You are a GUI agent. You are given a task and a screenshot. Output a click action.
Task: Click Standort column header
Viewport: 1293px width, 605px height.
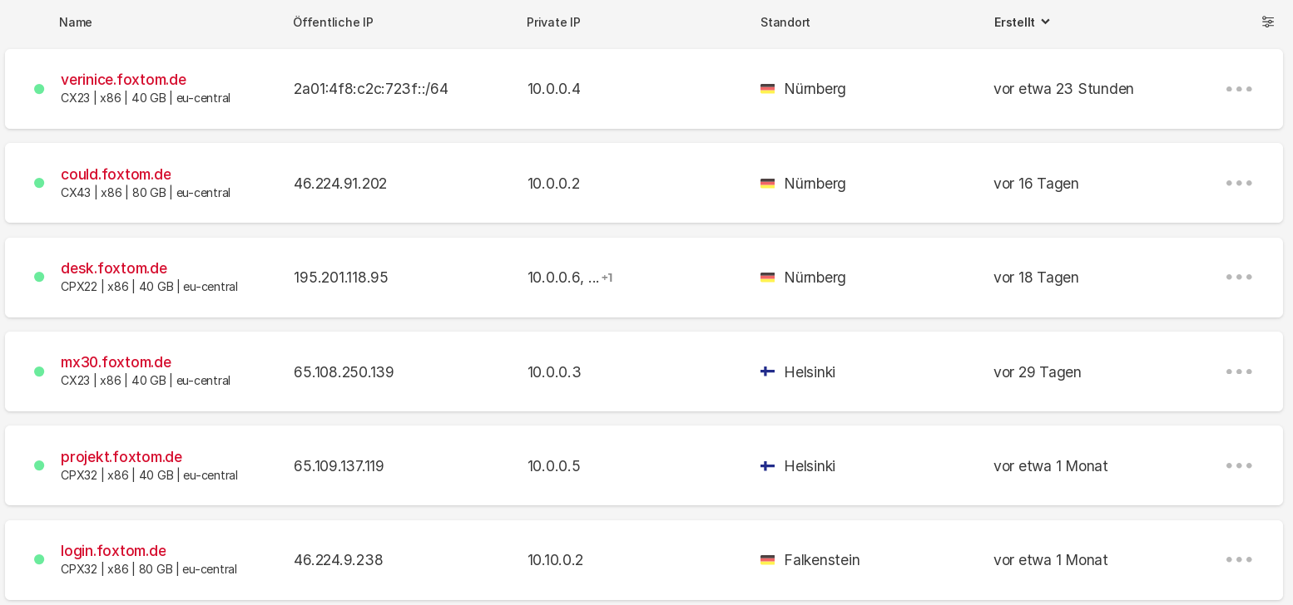tap(785, 22)
